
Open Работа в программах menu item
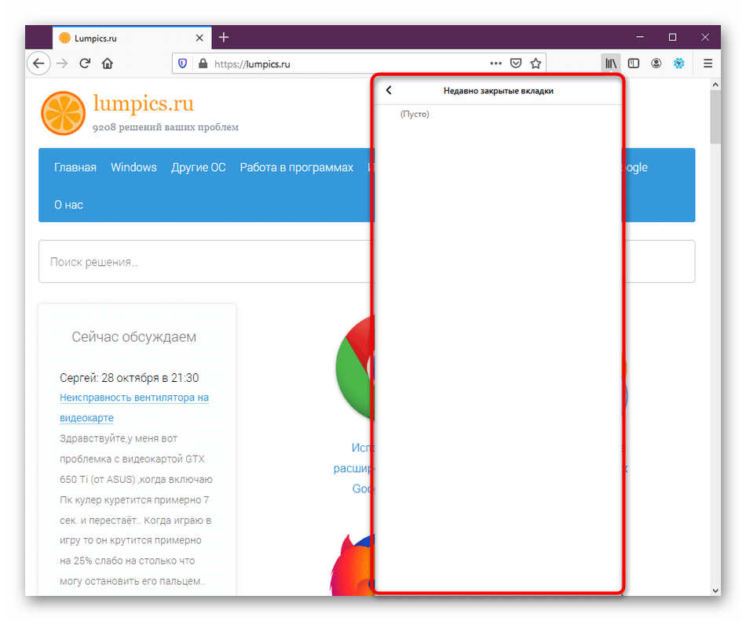(296, 167)
